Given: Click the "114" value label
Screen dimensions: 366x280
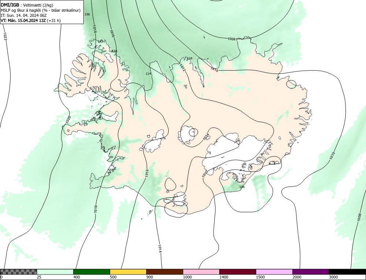Looking at the screenshot, I should pos(148,74).
